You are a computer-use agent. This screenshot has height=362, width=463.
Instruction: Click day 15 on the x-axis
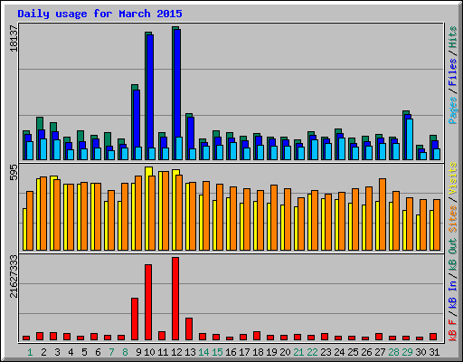[x=217, y=352]
